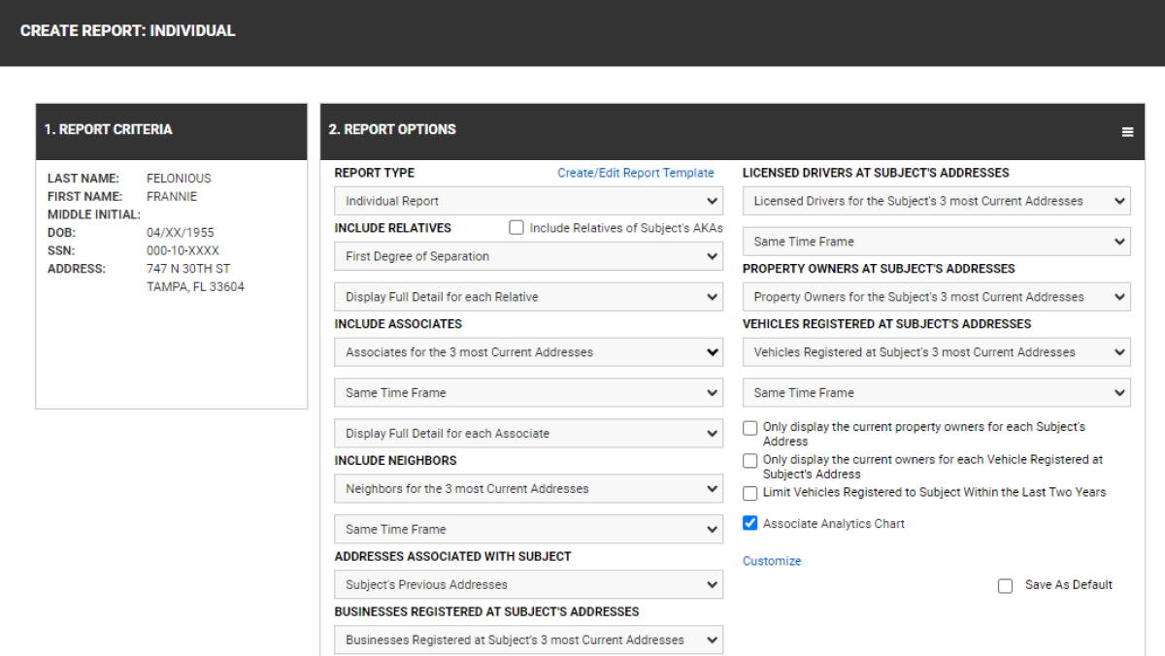This screenshot has width=1165, height=656.
Task: Open Vehicles Registered at Subject's Addresses dropdown
Action: 936,352
